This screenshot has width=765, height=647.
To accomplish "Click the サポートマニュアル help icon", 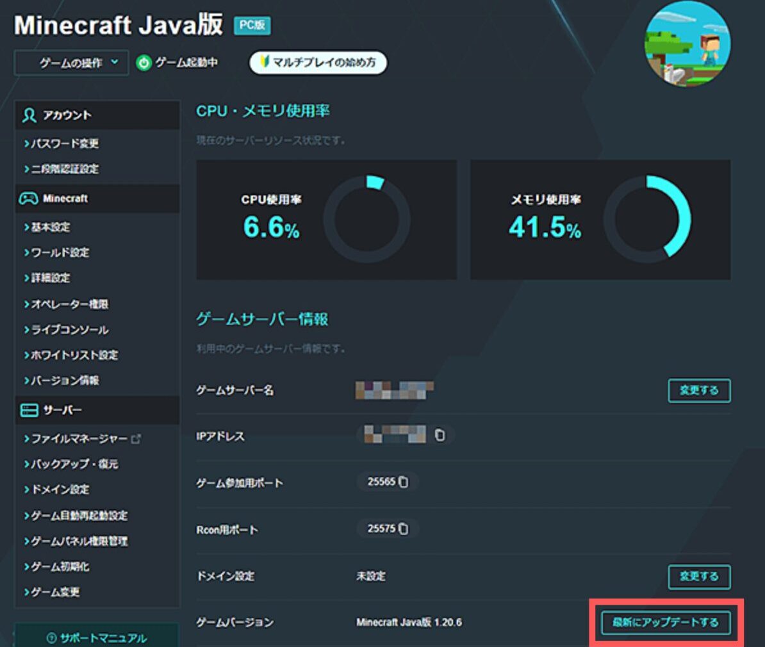I will pyautogui.click(x=51, y=638).
